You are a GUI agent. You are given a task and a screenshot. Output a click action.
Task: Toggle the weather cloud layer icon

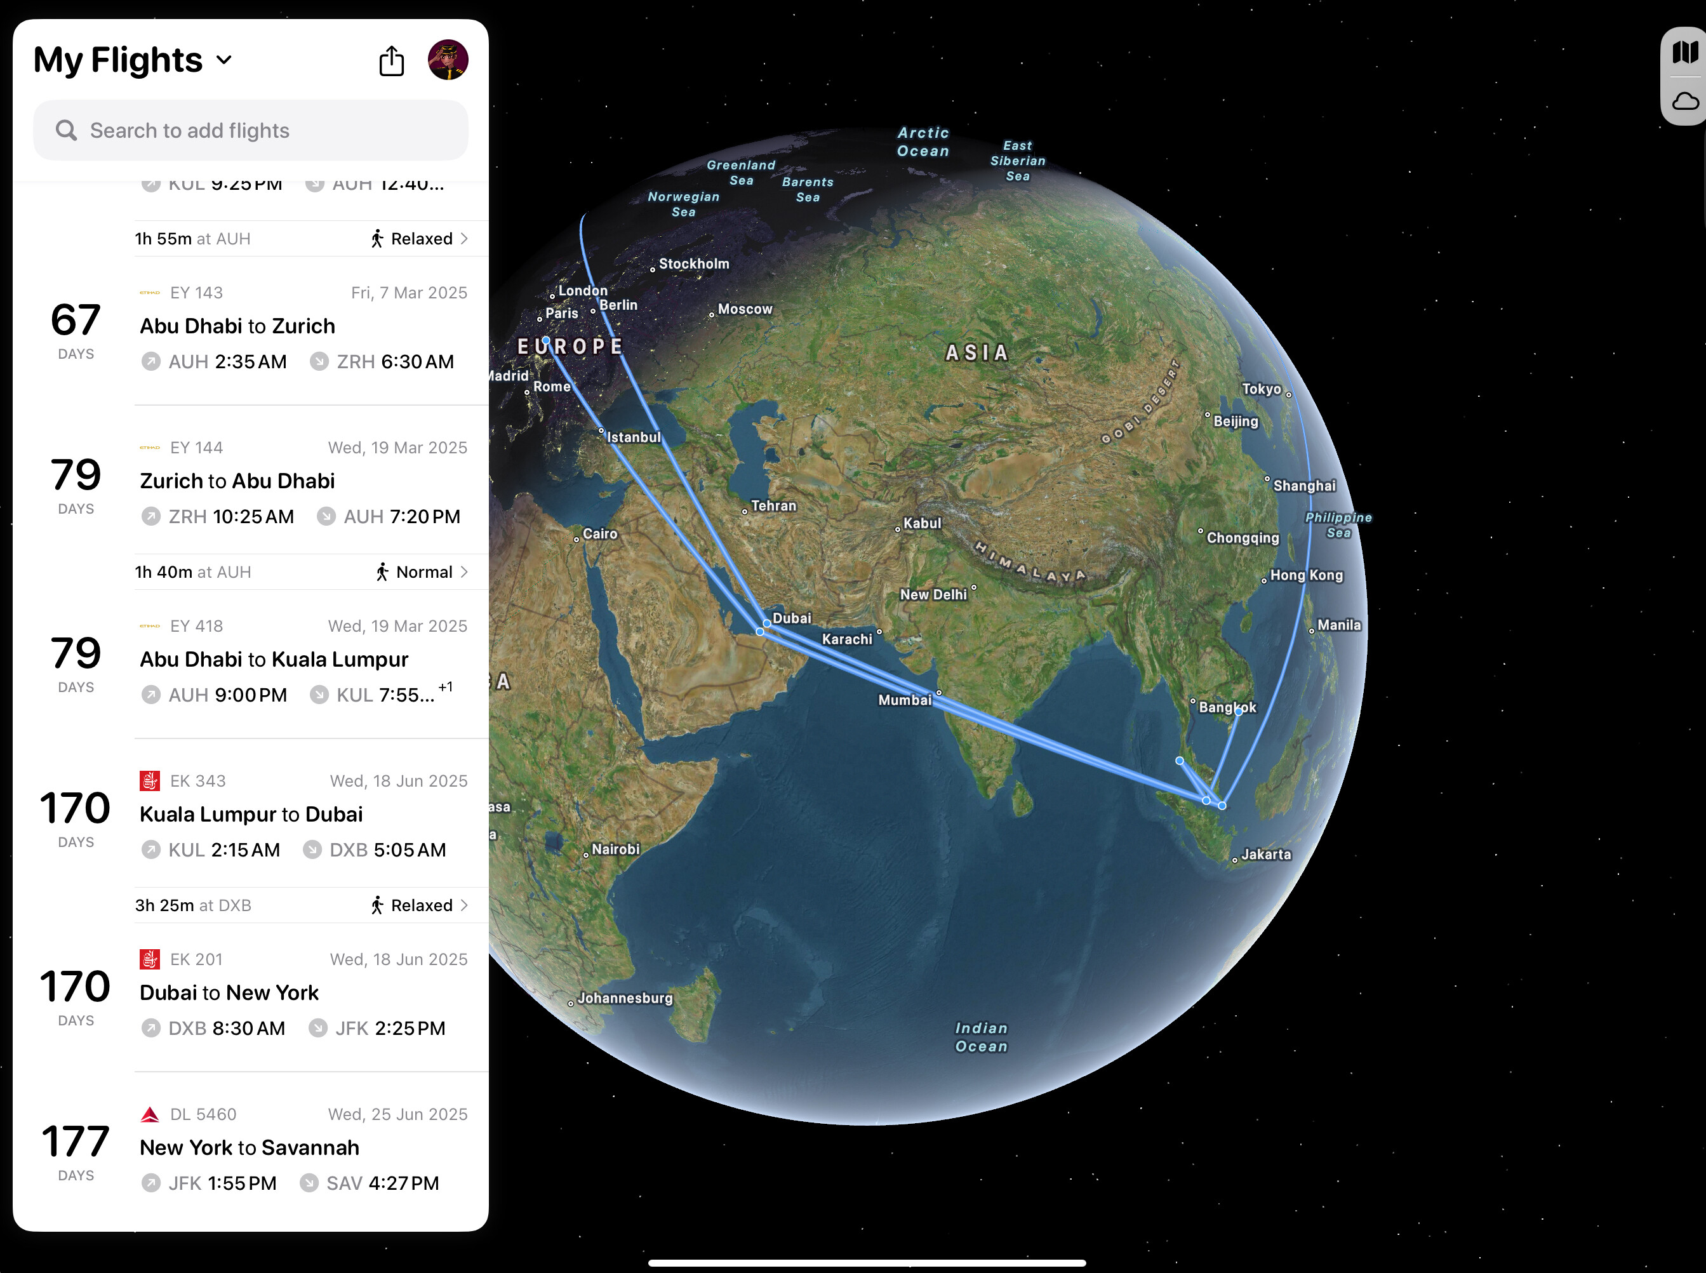click(x=1685, y=102)
